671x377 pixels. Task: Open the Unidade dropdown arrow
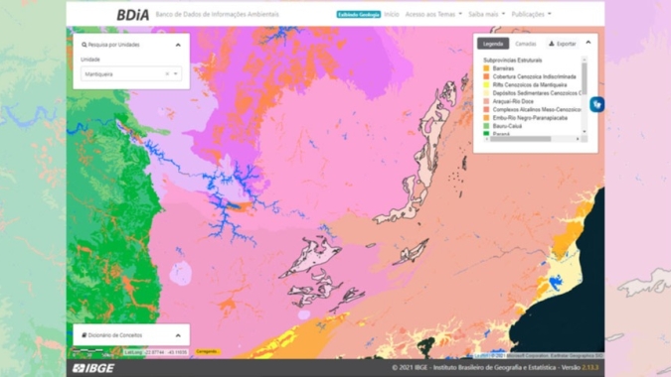point(176,73)
